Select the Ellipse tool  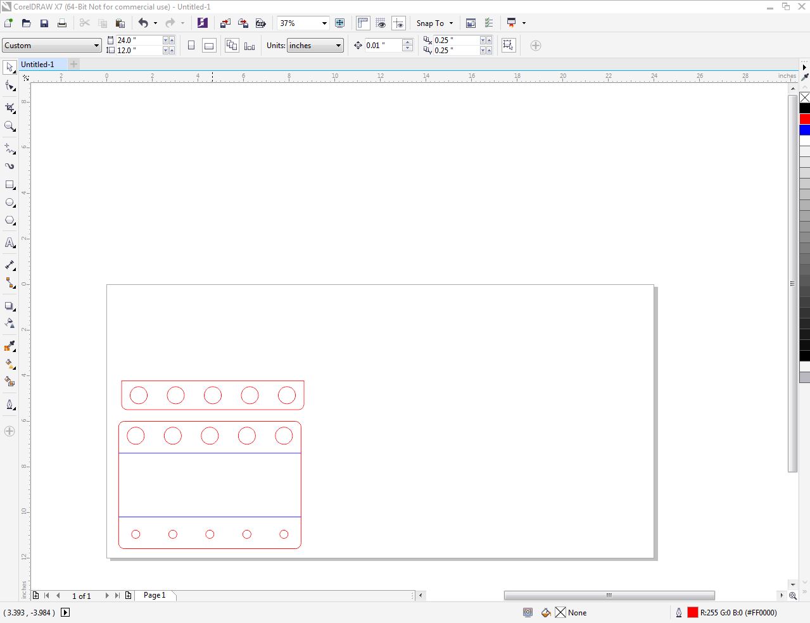[x=9, y=203]
